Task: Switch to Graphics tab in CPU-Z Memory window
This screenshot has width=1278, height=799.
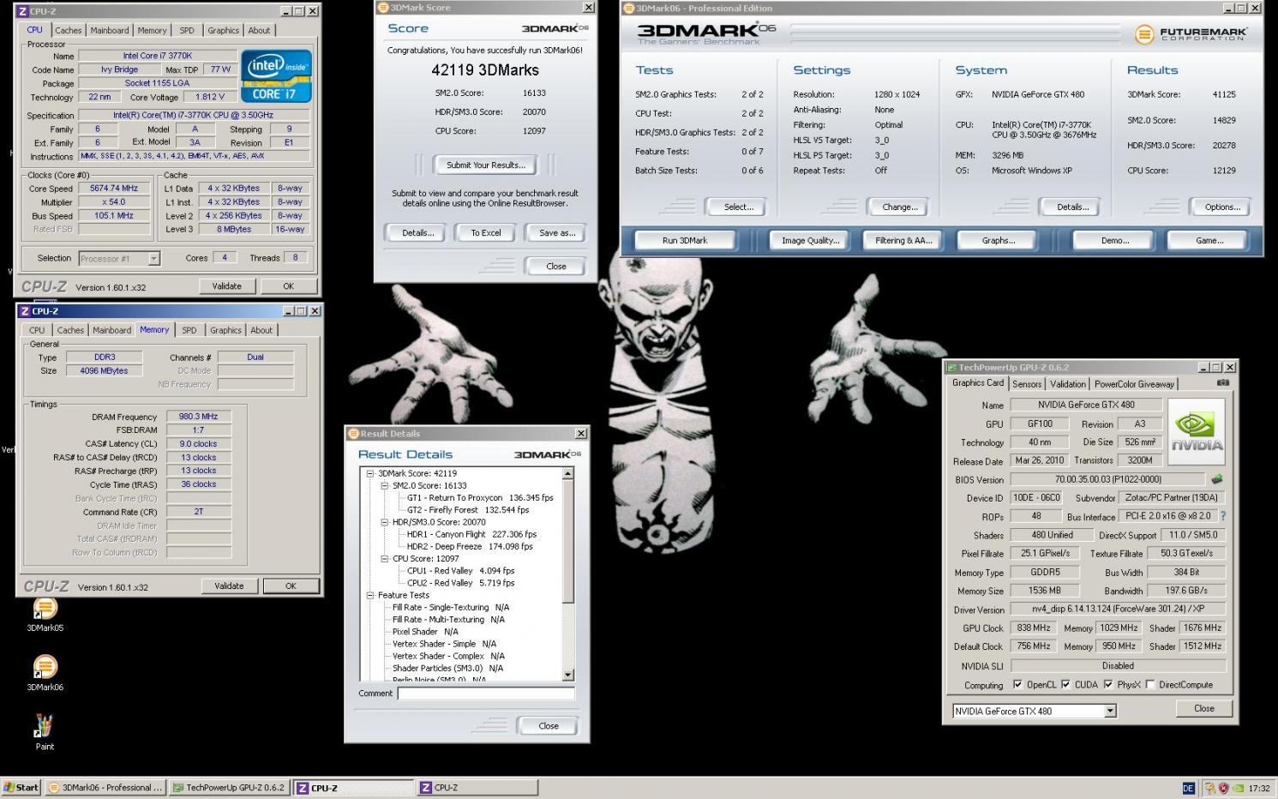Action: click(x=225, y=330)
